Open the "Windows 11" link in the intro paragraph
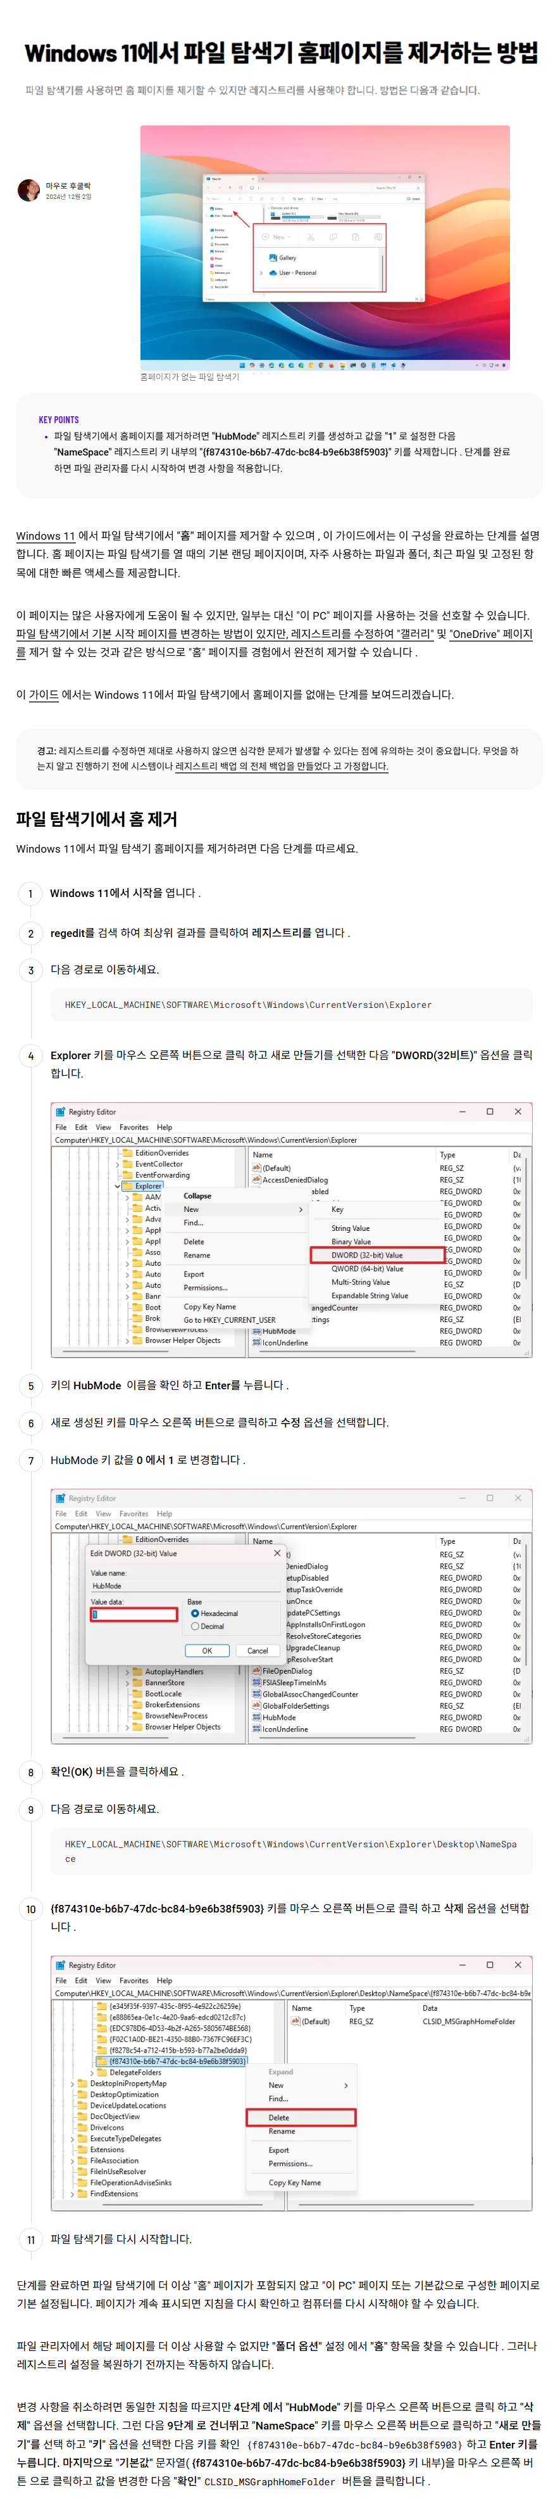The image size is (560, 2515). (45, 536)
